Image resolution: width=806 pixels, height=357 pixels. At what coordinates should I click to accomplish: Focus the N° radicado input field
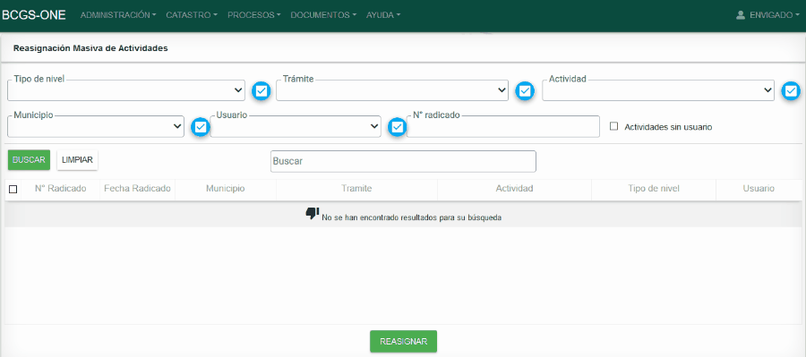[x=503, y=126]
